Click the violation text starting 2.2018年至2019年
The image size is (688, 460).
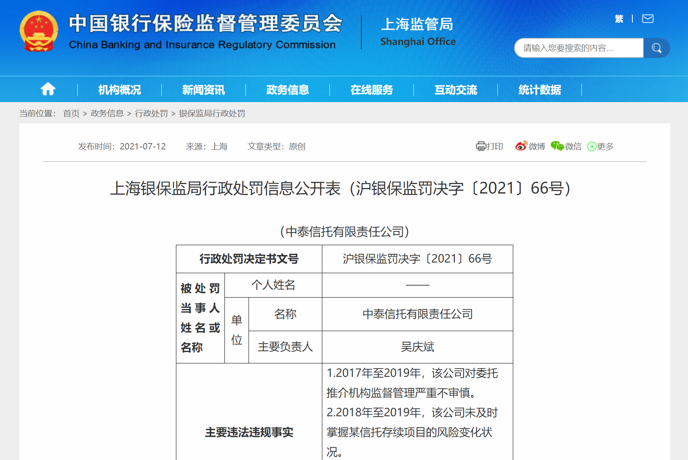click(412, 432)
